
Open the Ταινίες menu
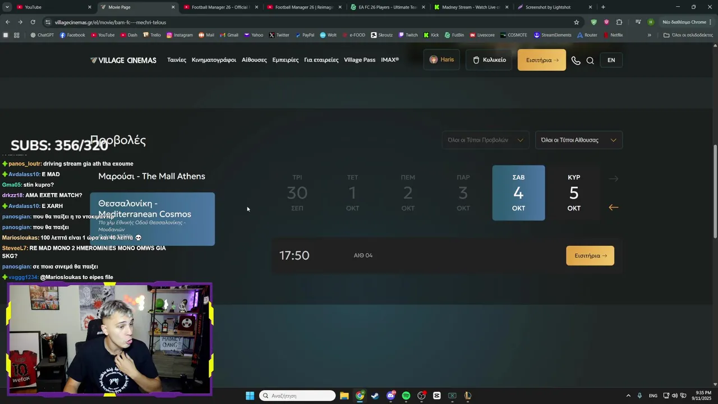click(x=177, y=60)
